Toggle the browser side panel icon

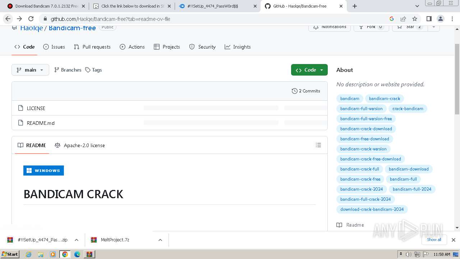pyautogui.click(x=429, y=19)
